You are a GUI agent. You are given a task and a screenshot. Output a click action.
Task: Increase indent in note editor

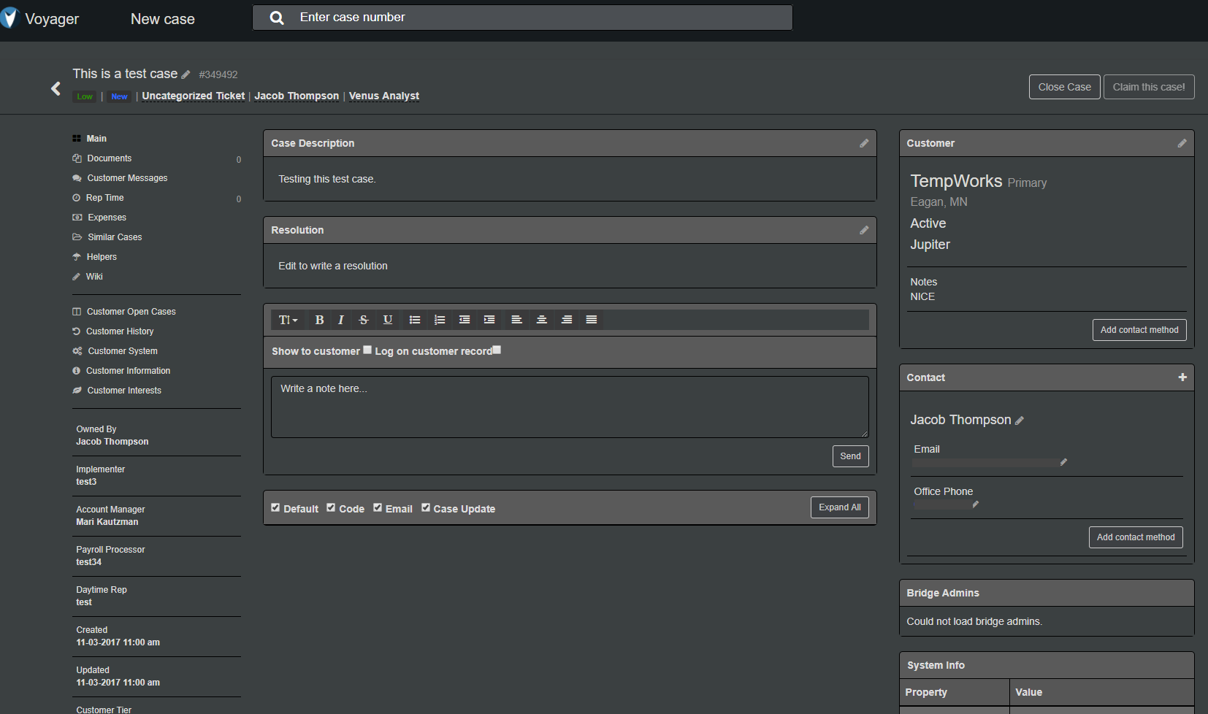click(489, 320)
